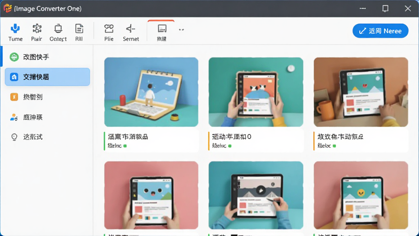Open the tablet with yellow emoji thumbnail
Screen dimensions: 419x236
[361, 195]
